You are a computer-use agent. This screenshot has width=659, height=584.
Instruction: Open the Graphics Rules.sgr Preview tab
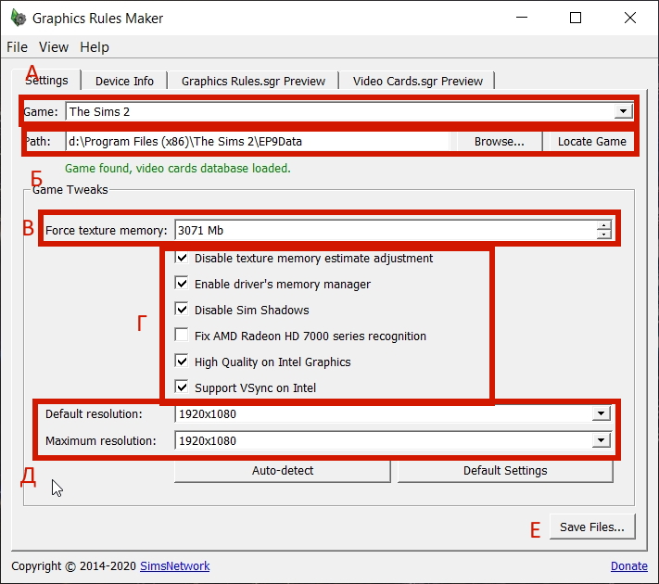[x=253, y=81]
